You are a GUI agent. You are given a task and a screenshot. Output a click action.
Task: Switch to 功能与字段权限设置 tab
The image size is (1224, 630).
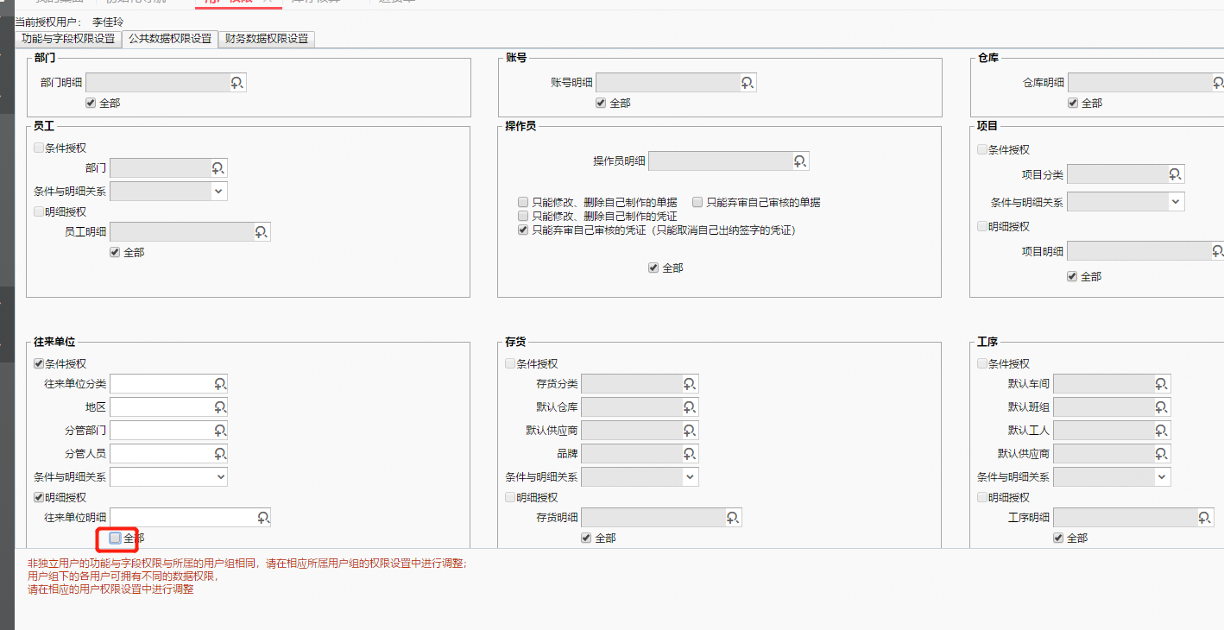[68, 39]
